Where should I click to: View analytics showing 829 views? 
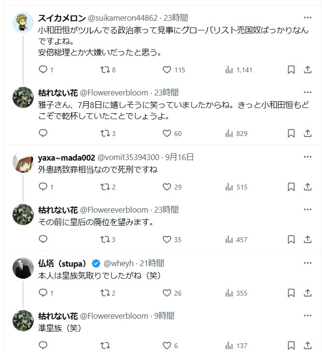(229, 133)
